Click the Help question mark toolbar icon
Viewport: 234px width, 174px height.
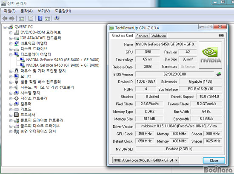[40, 18]
